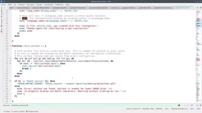Toggle the INSERTAR input mode
202x113 pixels.
point(159,109)
